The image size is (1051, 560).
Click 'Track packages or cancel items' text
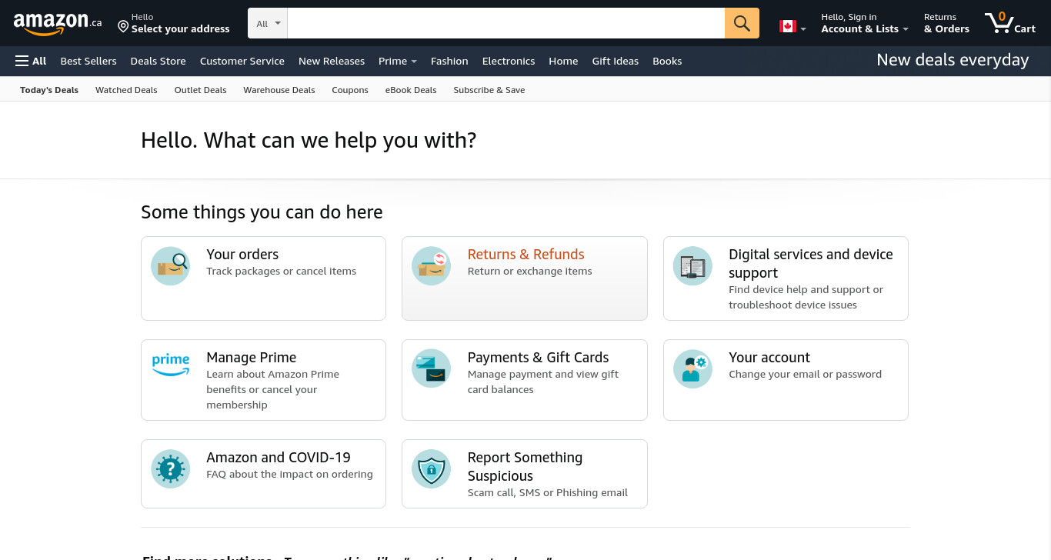282,271
